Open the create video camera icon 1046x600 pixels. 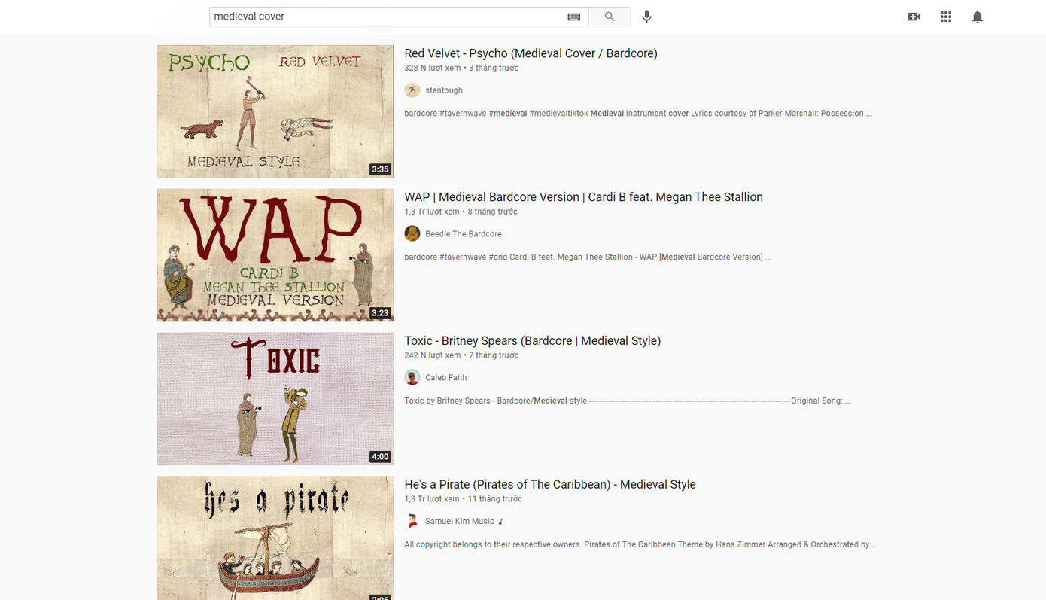point(914,17)
